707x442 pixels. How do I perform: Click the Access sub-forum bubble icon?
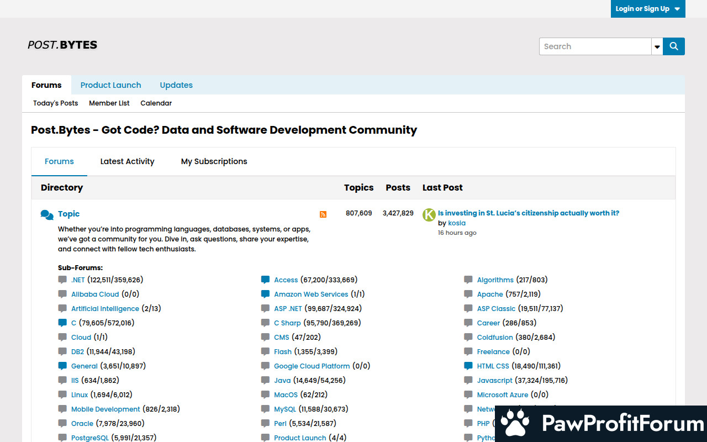click(265, 280)
